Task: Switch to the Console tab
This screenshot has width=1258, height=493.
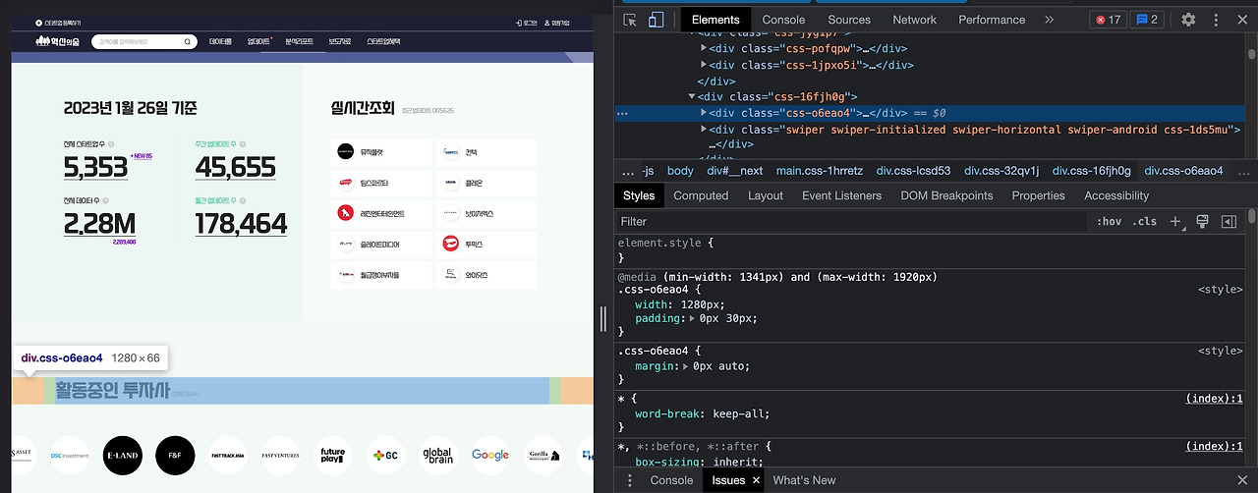Action: click(x=783, y=20)
